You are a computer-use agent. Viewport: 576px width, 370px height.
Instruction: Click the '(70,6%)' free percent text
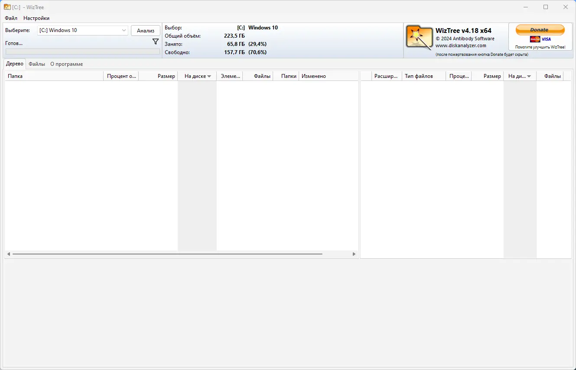point(257,52)
